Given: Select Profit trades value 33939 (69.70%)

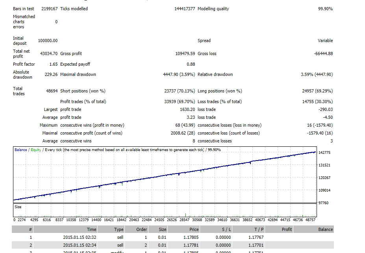Looking at the screenshot, I should pos(180,102).
